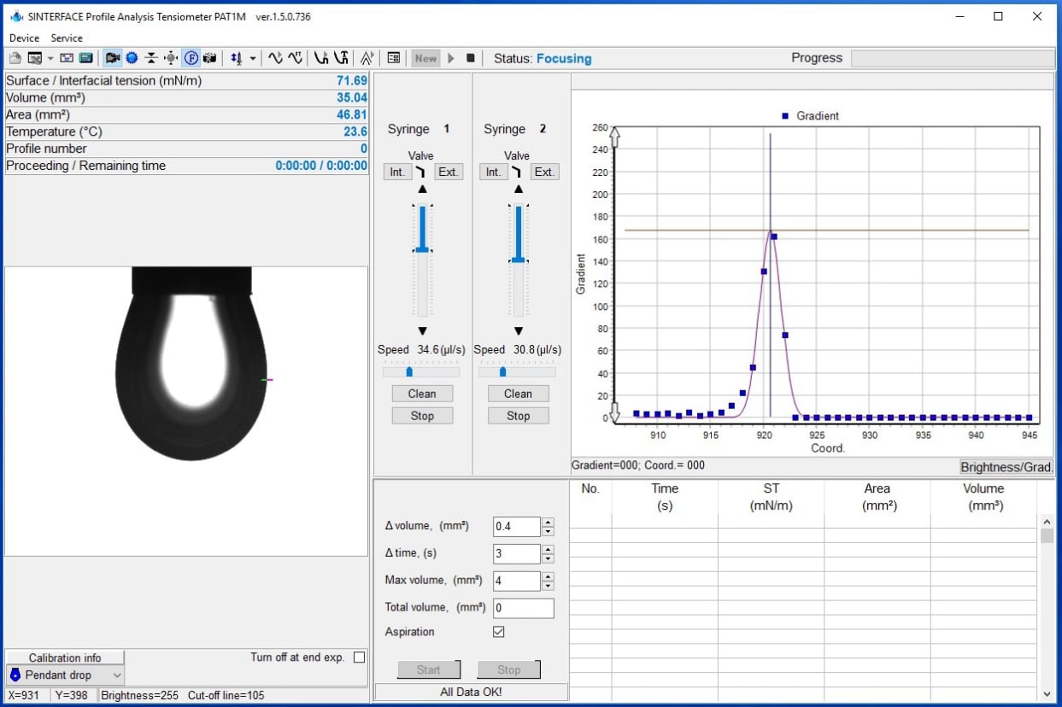Viewport: 1062px width, 707px height.
Task: Click the teal monitor toolbar icon
Action: click(x=86, y=58)
